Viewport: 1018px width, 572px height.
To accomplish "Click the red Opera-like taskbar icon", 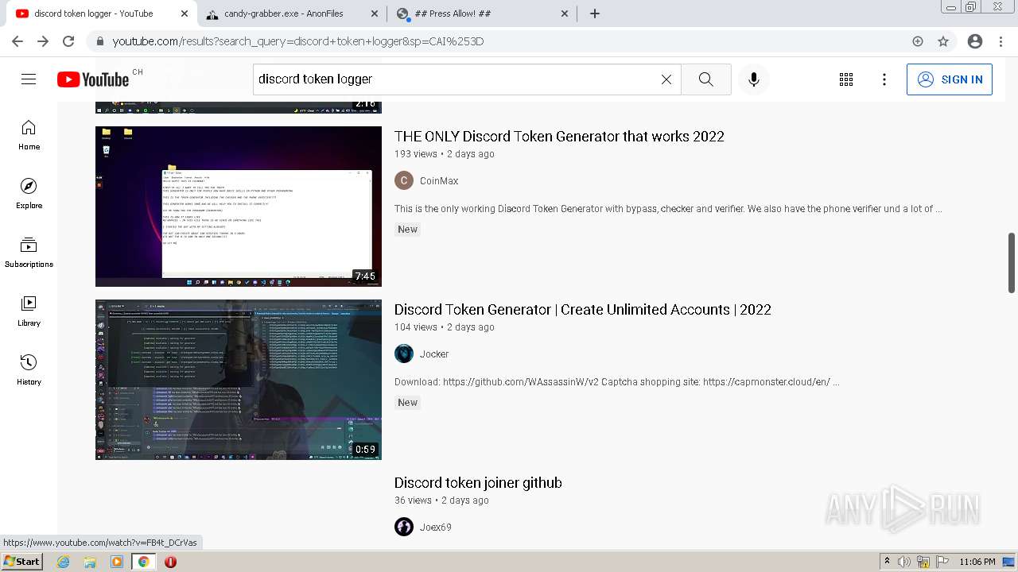I will [x=170, y=562].
